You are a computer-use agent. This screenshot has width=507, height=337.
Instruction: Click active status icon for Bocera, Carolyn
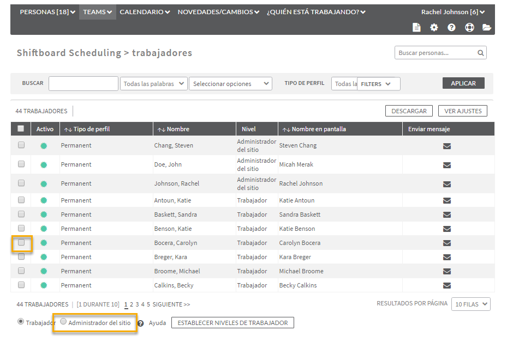point(44,243)
